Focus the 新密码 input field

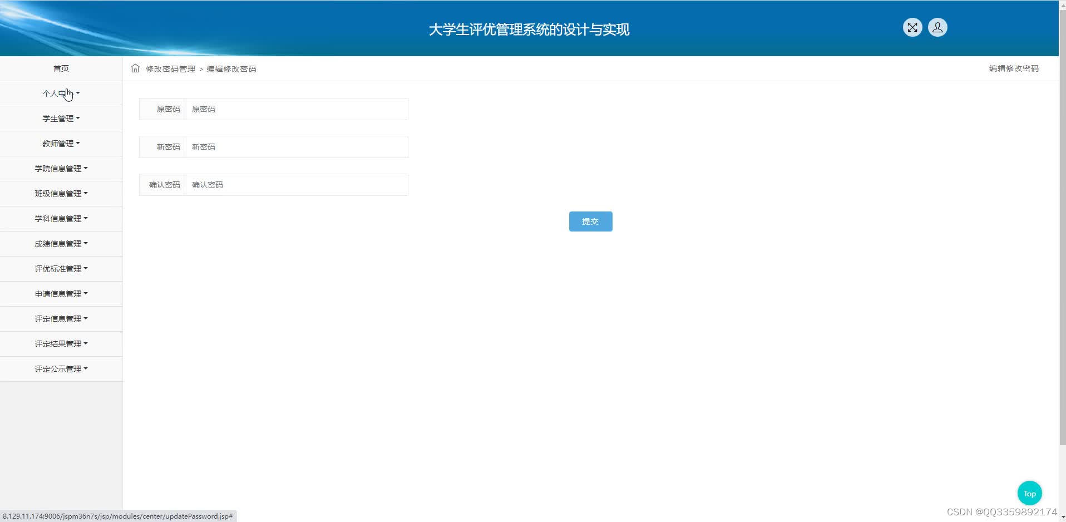(x=297, y=147)
